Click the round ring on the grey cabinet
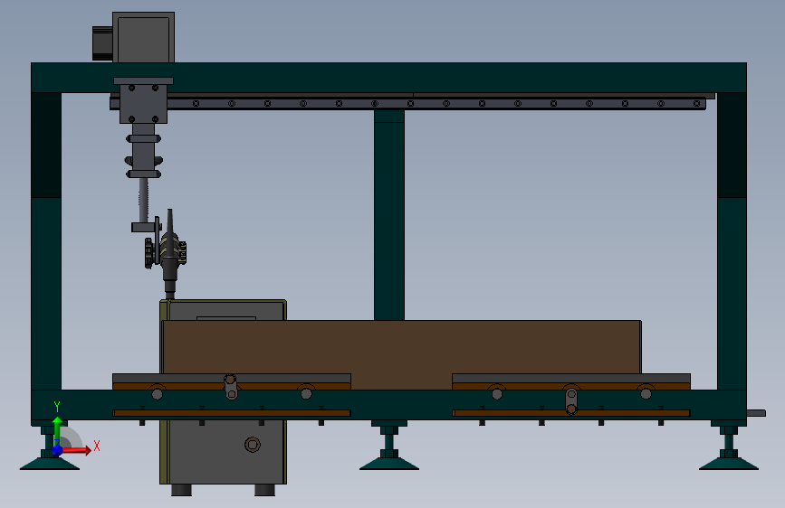Screen dimensions: 785x508 tap(253, 445)
